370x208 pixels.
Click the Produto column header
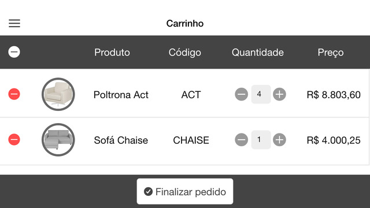tap(112, 53)
